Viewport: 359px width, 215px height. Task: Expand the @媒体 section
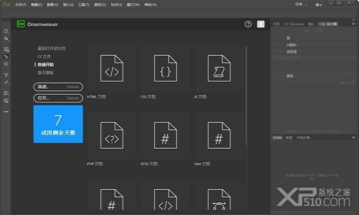[x=292, y=45]
